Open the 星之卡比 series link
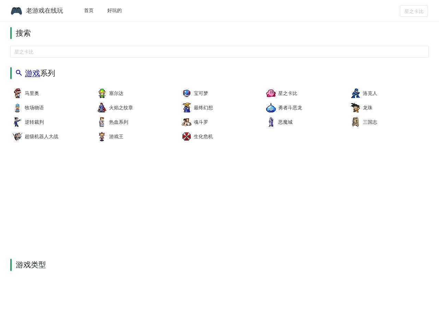The width and height of the screenshot is (439, 329). point(288,93)
